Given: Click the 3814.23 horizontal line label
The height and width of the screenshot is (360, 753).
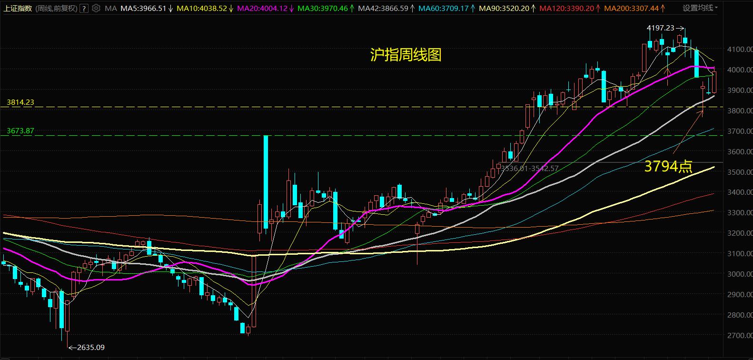Looking at the screenshot, I should click(20, 102).
